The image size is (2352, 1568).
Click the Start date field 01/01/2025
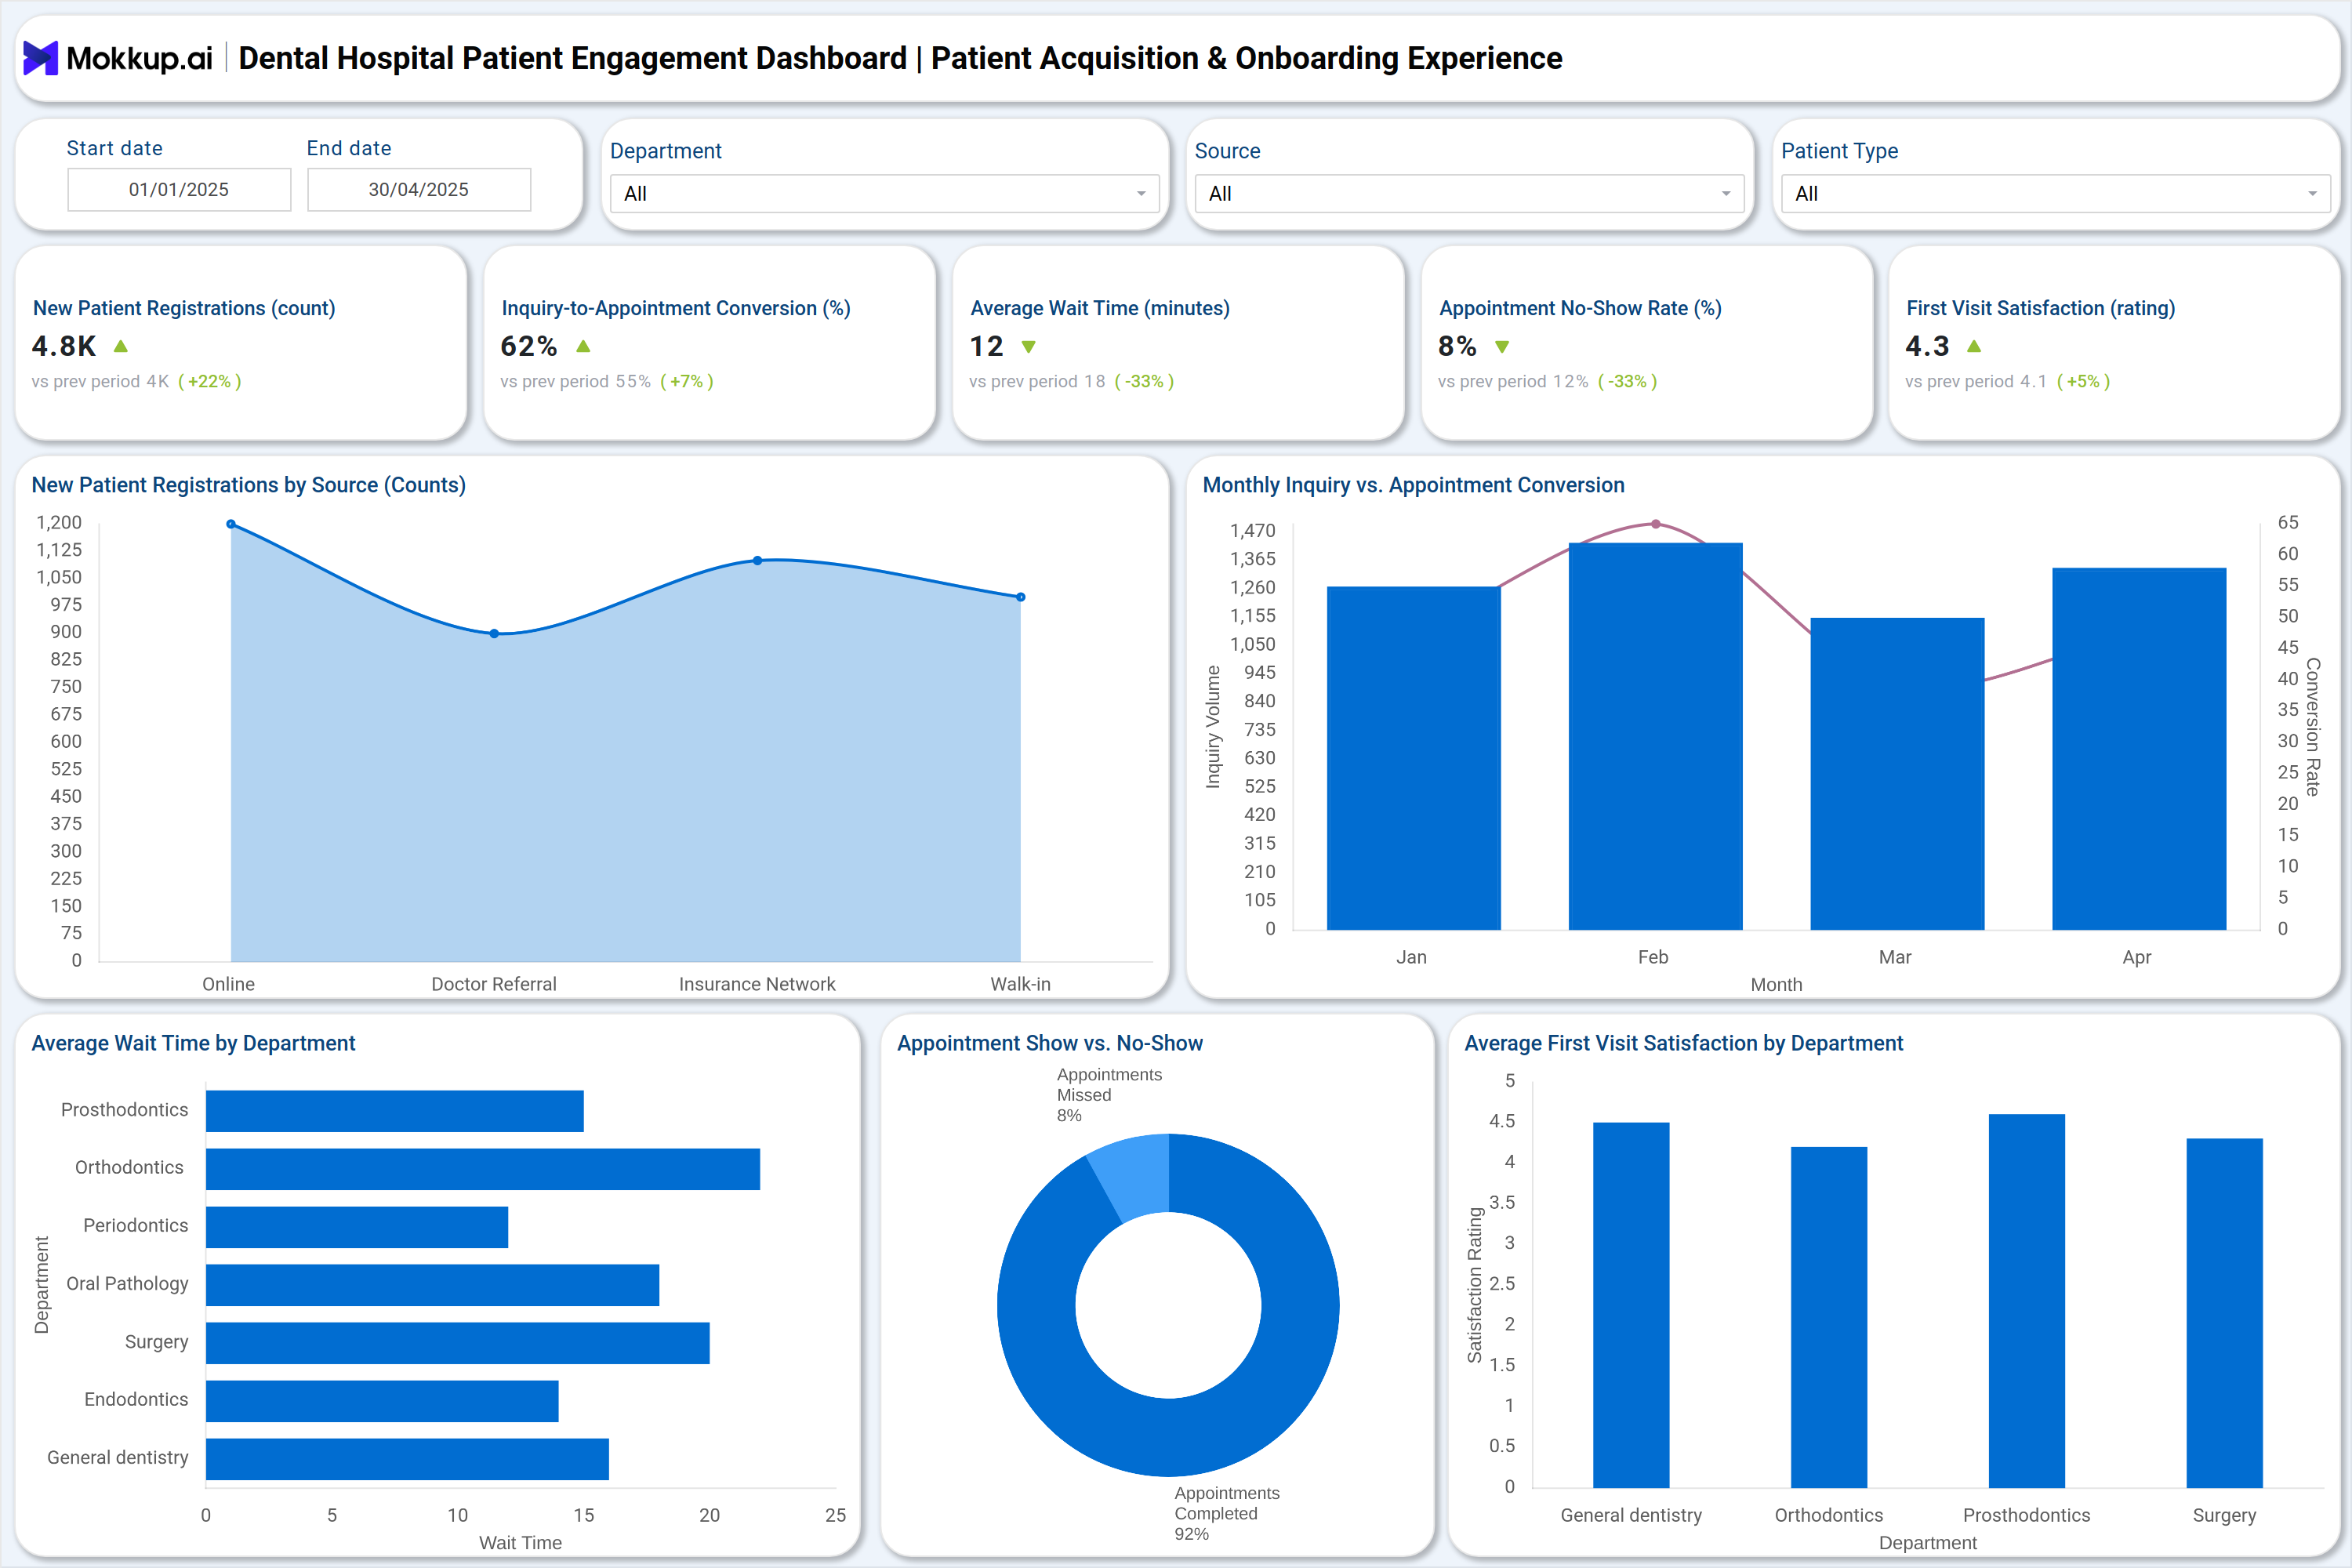coord(179,190)
